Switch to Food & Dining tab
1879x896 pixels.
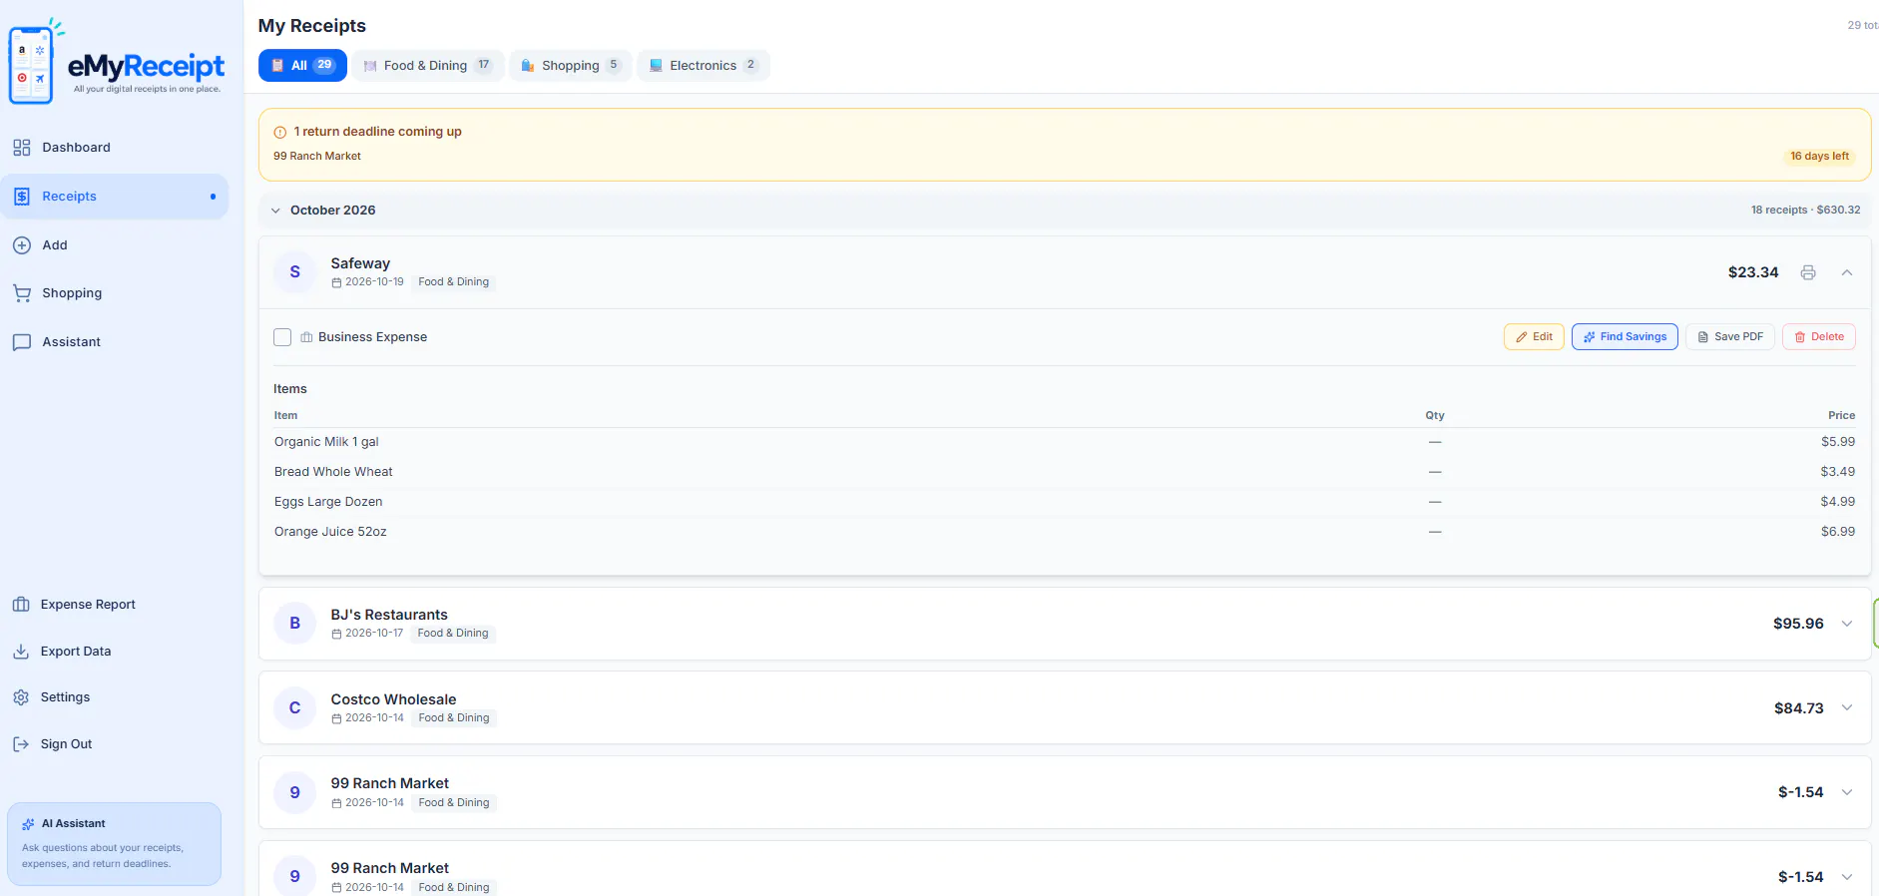[x=427, y=66]
